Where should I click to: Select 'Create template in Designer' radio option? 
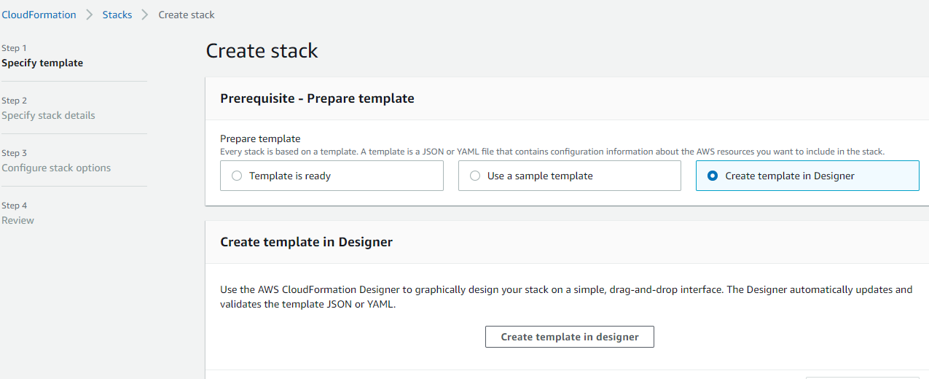[807, 176]
